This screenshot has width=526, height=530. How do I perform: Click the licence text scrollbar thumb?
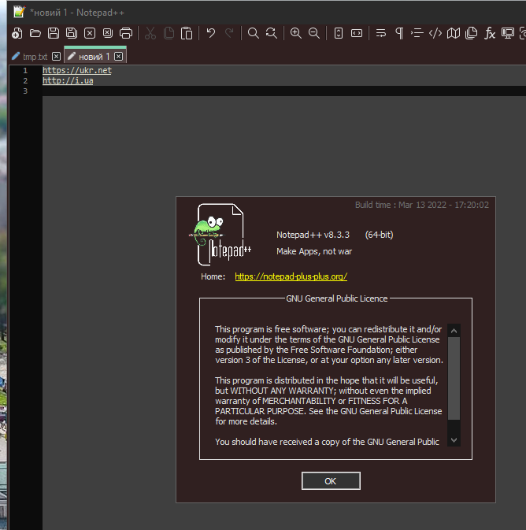pos(454,379)
